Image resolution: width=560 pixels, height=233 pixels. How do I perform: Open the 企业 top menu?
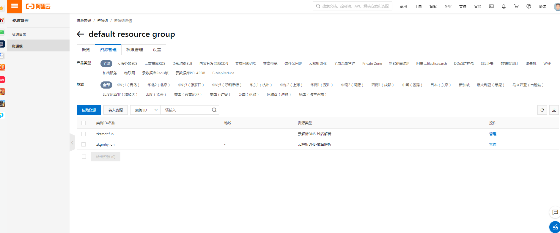448,7
